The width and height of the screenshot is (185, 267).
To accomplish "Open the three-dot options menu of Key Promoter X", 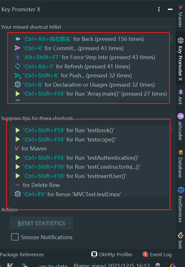I will click(x=159, y=9).
